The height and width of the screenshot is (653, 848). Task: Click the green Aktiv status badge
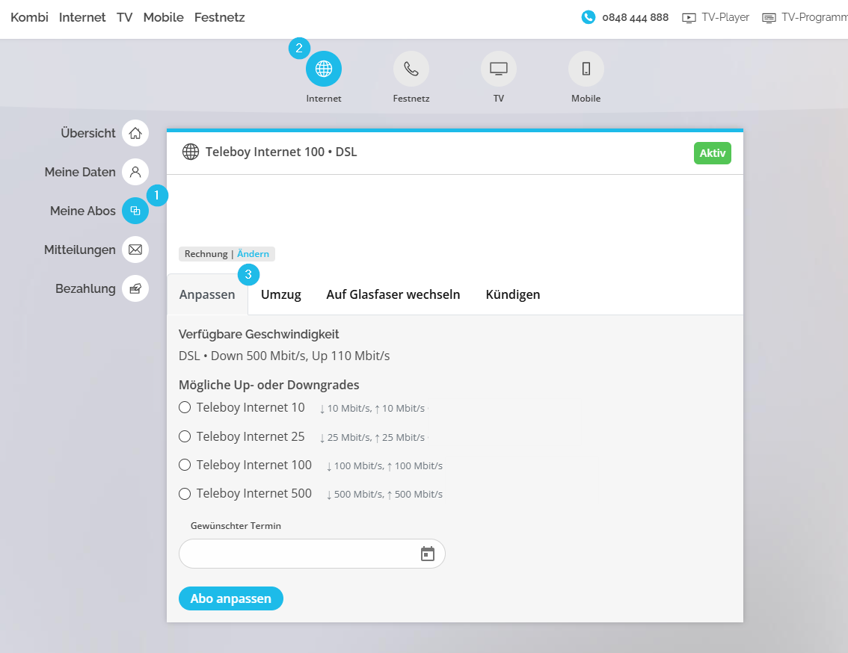(x=712, y=153)
